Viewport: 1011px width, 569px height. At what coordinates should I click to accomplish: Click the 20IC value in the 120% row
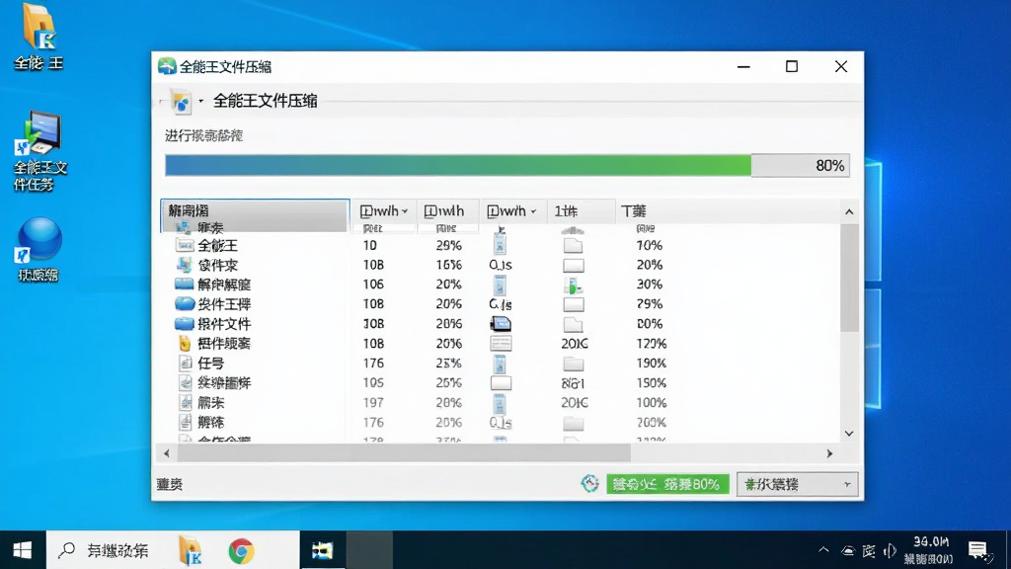click(x=574, y=344)
